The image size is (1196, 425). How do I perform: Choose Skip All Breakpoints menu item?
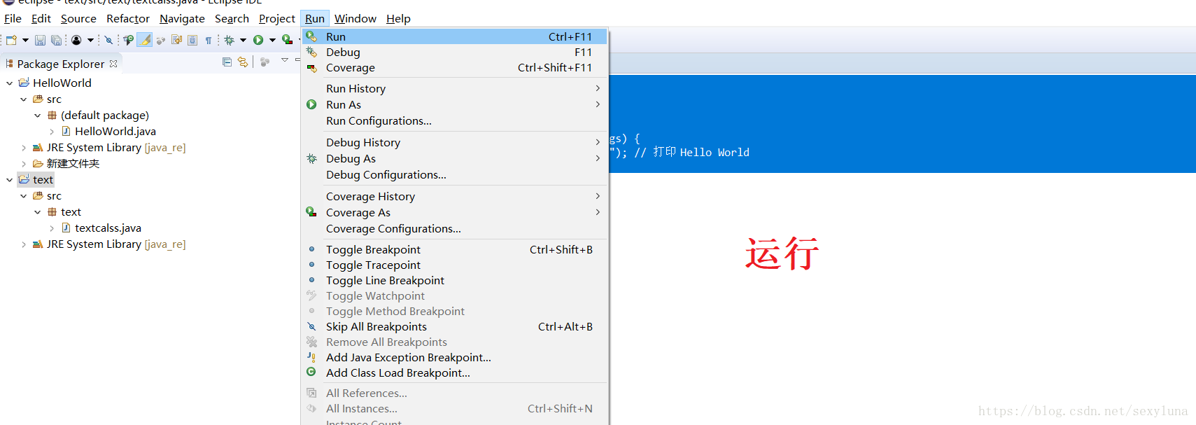pyautogui.click(x=455, y=326)
